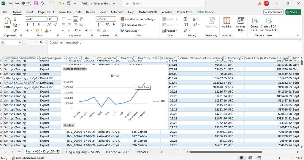Collapse the ribbon with the chevron

298,35
